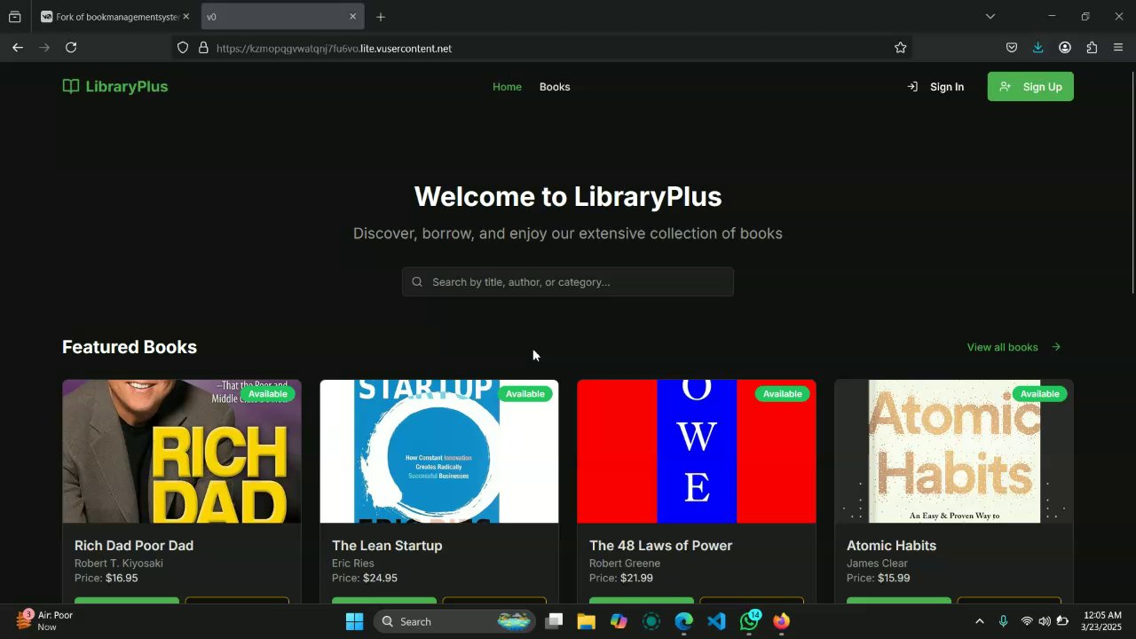Open the Firefox application menu

point(1118,48)
